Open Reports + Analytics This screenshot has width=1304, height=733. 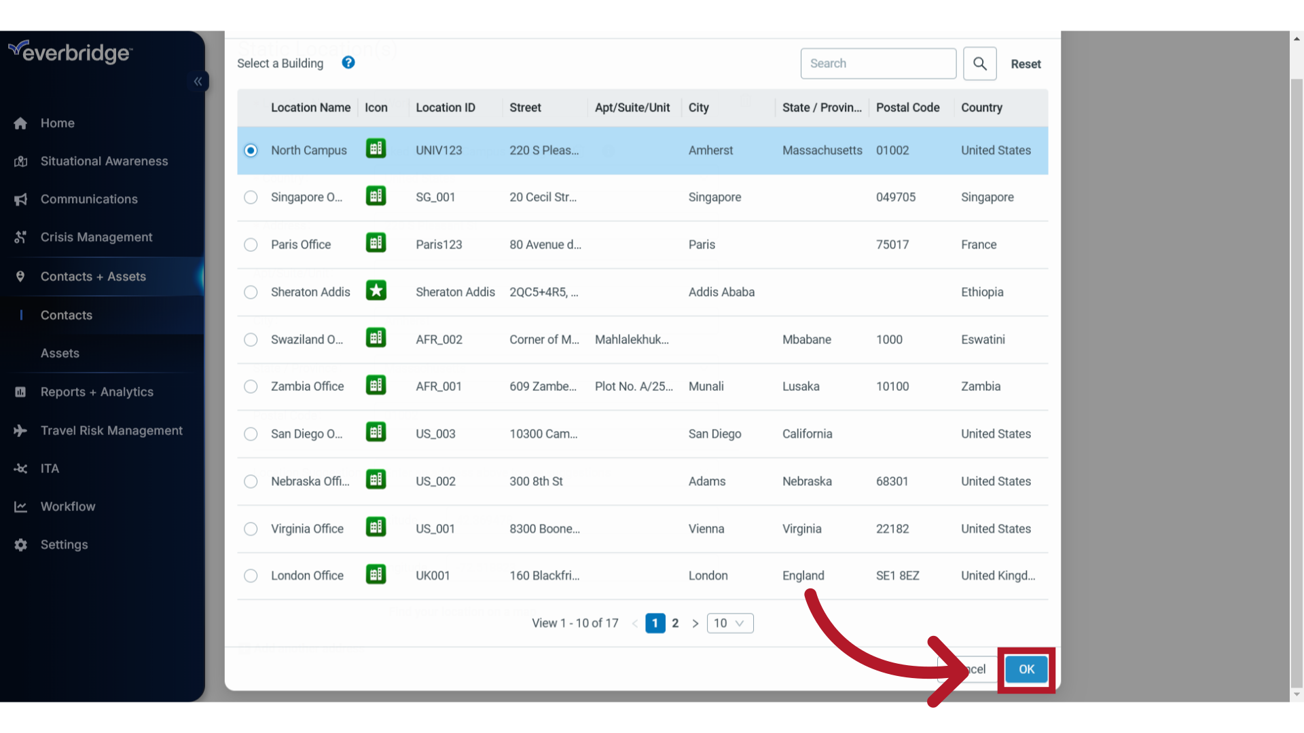(96, 392)
